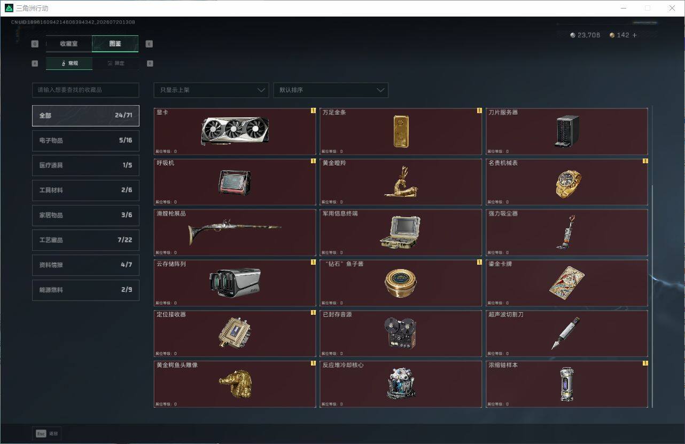Select the 显卡 graphics card item
This screenshot has width=685, height=444.
point(235,131)
